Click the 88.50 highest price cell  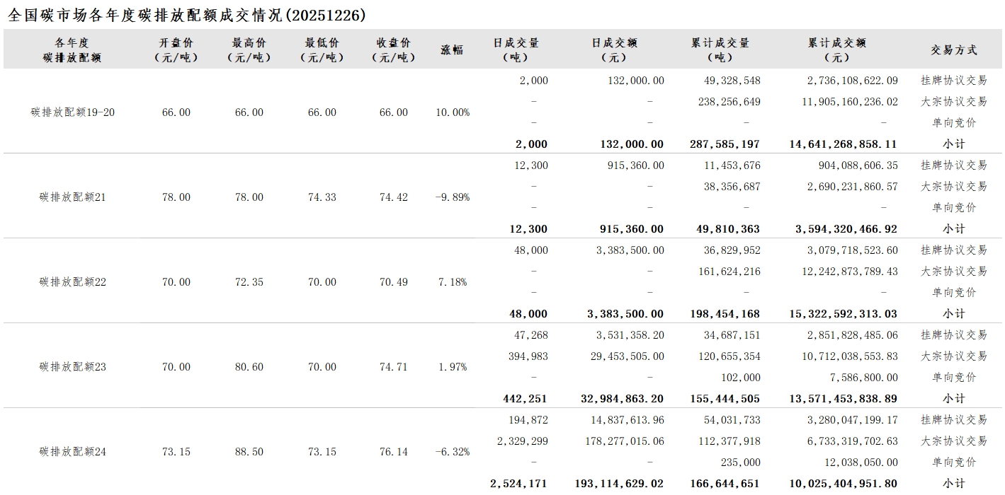[x=249, y=452]
